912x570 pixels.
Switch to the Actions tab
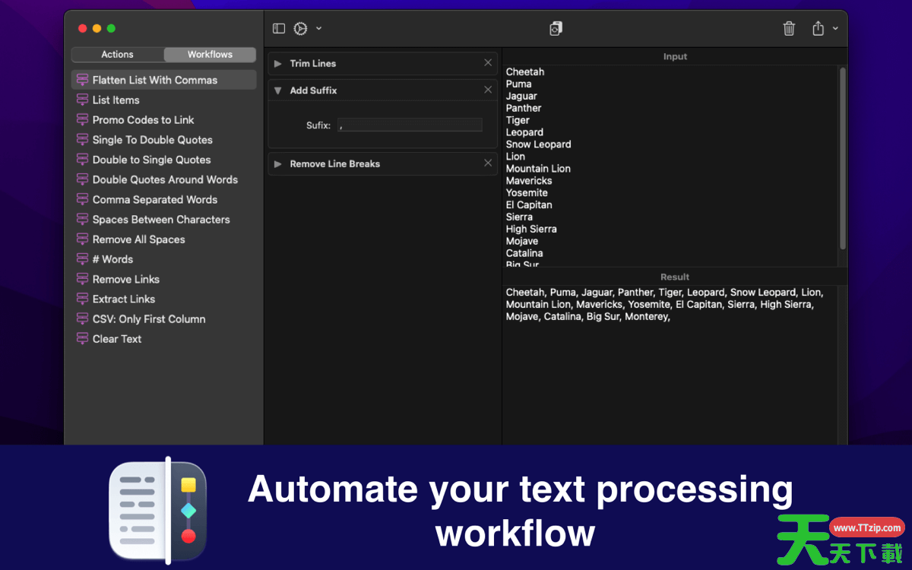[118, 55]
